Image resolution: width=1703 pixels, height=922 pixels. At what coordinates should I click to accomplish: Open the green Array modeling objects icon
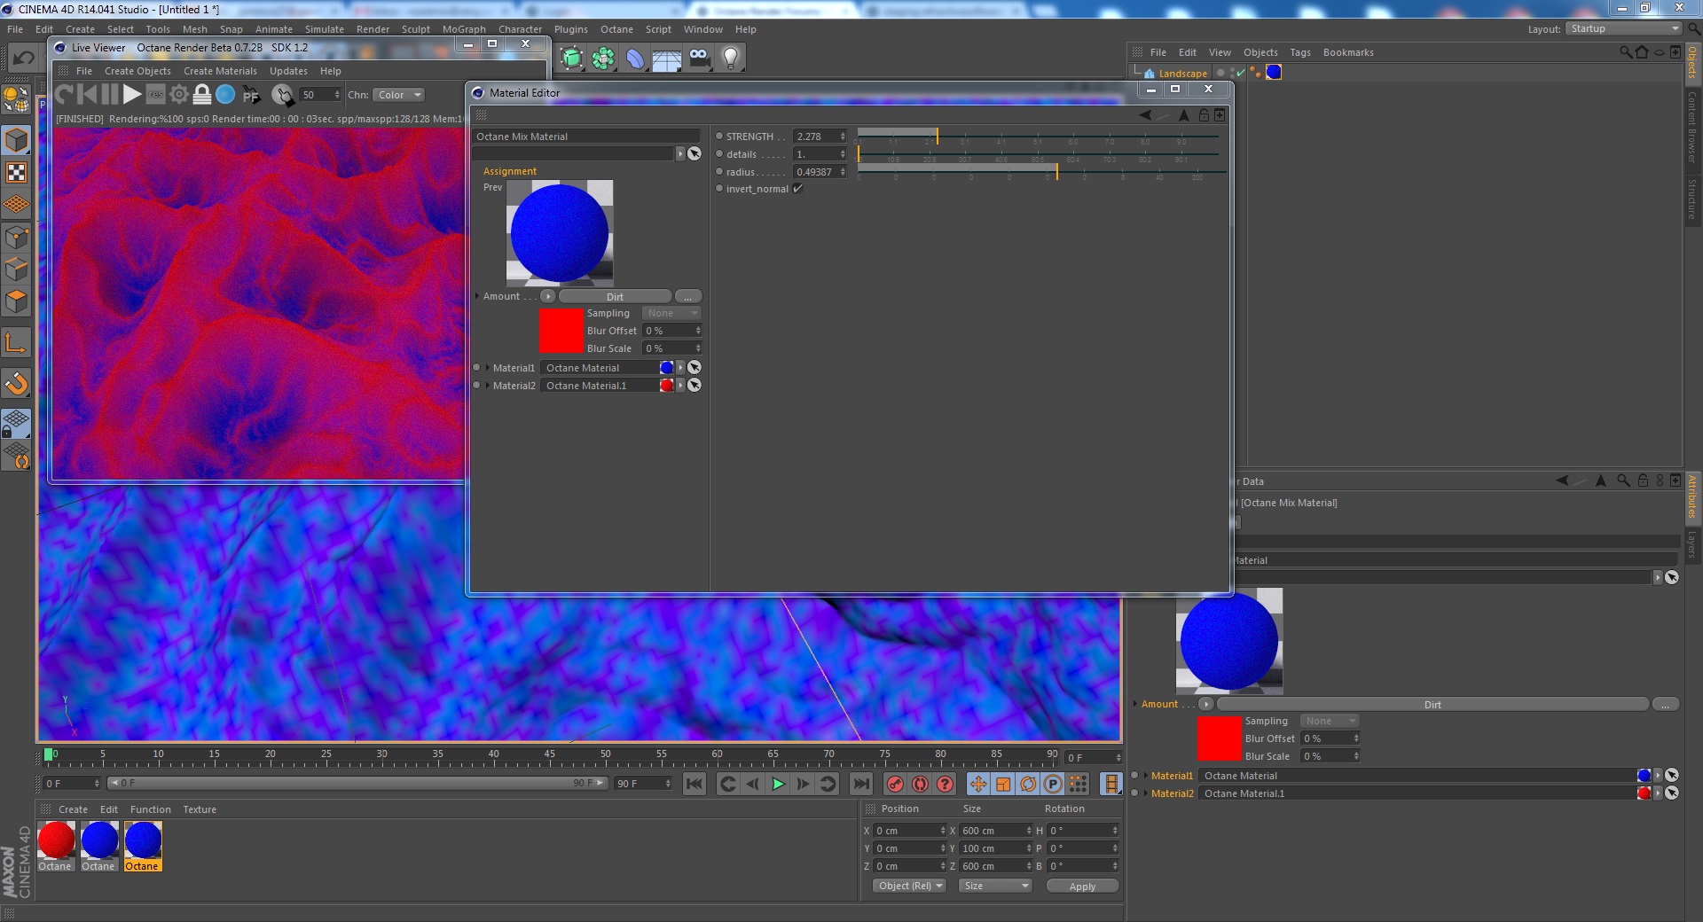tap(604, 59)
